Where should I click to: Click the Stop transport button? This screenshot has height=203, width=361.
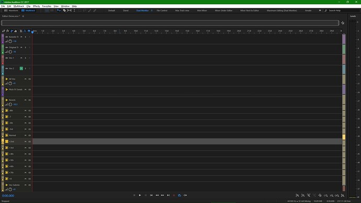click(134, 195)
